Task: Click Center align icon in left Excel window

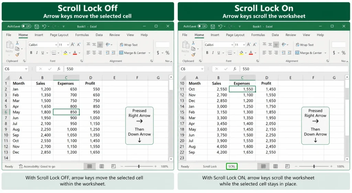Action: [x=94, y=53]
